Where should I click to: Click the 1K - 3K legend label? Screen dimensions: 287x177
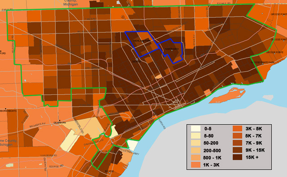tap(211, 165)
